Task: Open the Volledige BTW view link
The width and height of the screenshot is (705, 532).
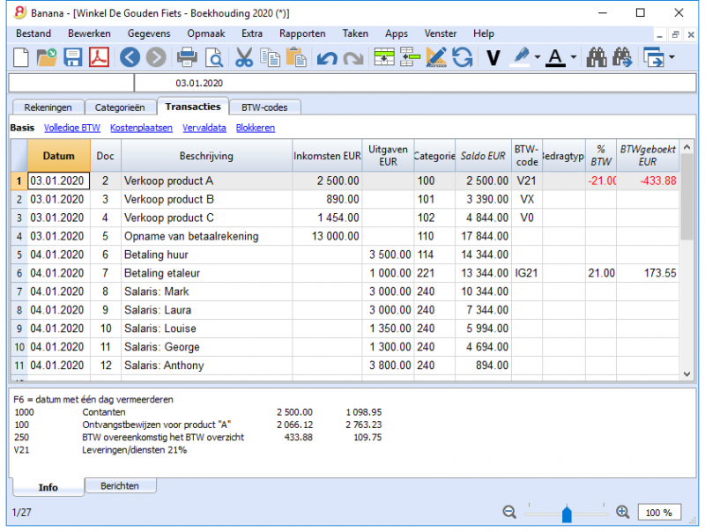Action: tap(72, 128)
